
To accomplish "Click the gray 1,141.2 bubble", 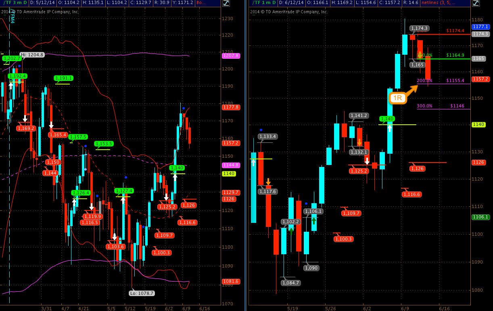I will click(x=359, y=115).
